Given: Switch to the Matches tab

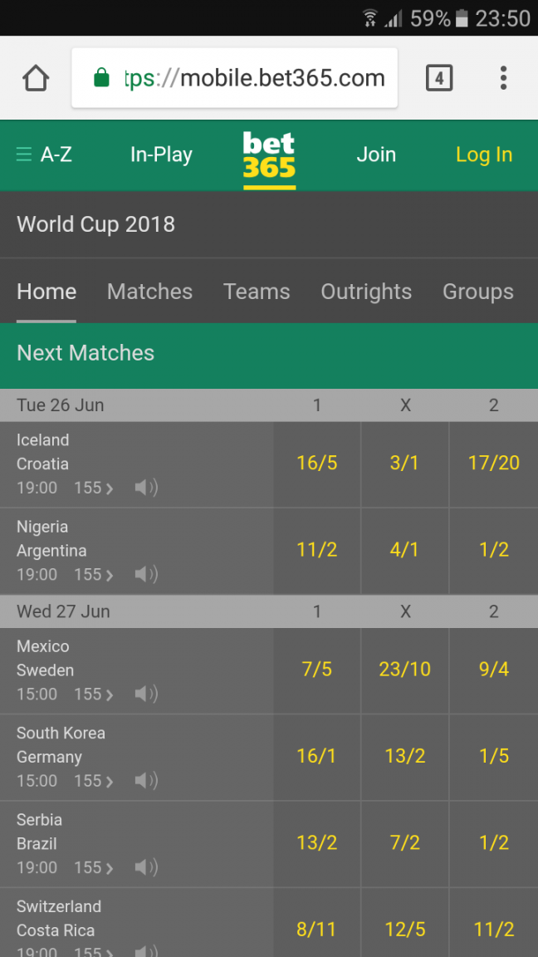Looking at the screenshot, I should click(x=150, y=292).
